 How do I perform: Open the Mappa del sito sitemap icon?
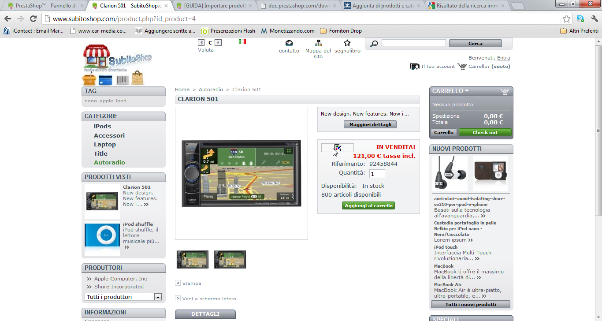(x=318, y=43)
